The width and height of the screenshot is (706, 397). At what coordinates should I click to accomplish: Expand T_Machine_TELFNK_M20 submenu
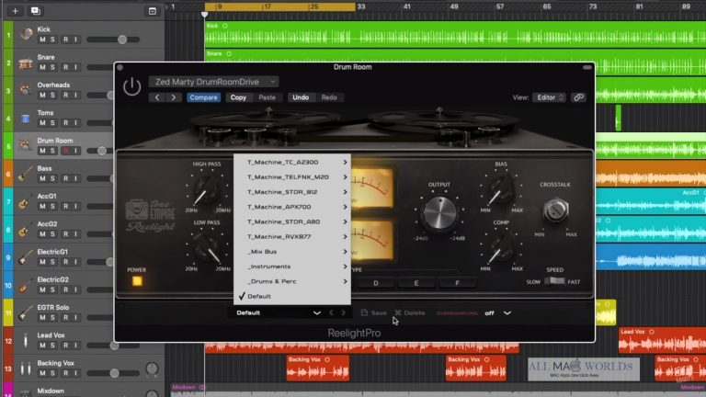pyautogui.click(x=292, y=176)
